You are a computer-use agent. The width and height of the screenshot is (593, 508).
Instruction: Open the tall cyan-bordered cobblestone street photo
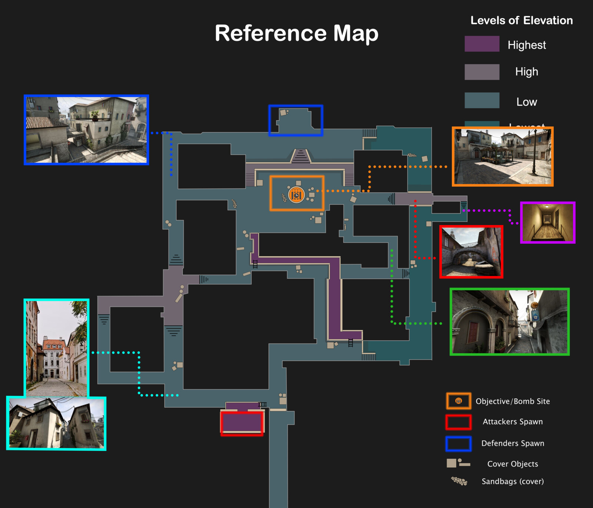57,348
